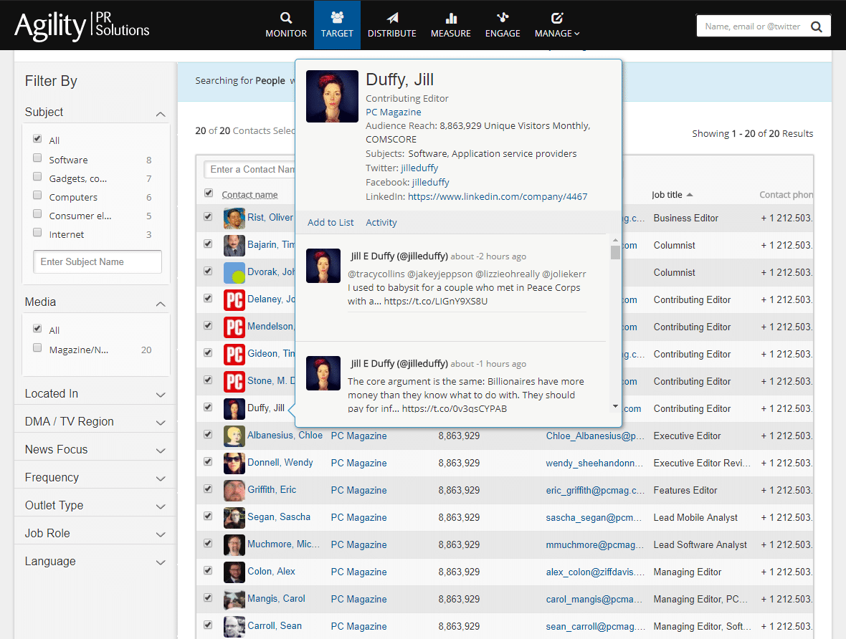Click the activity feed scrollbar thumb
Screen dimensions: 846x639
click(615, 252)
